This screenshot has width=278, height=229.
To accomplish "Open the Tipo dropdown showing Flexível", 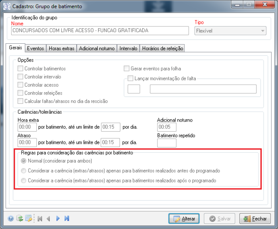I will (230, 31).
